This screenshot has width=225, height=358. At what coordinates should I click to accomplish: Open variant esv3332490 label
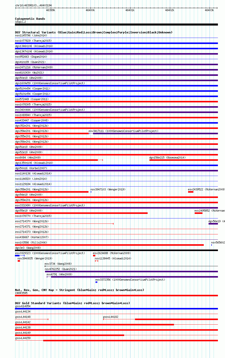coord(50,205)
